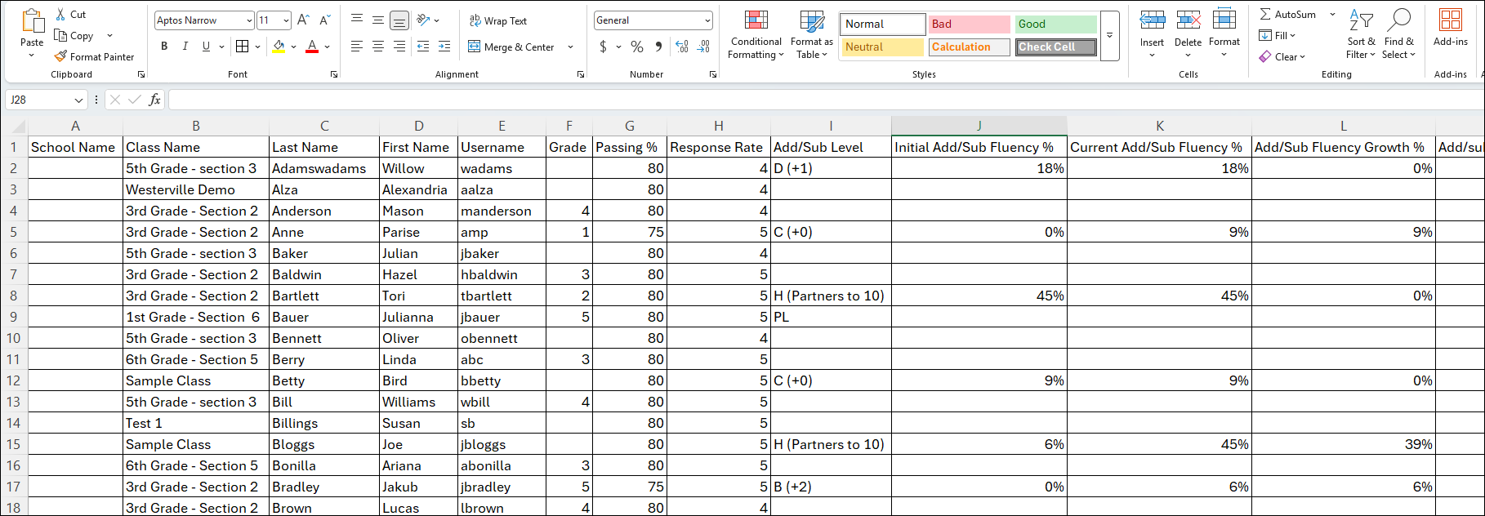Open Sort & Filter menu
The width and height of the screenshot is (1485, 516).
(x=1361, y=34)
